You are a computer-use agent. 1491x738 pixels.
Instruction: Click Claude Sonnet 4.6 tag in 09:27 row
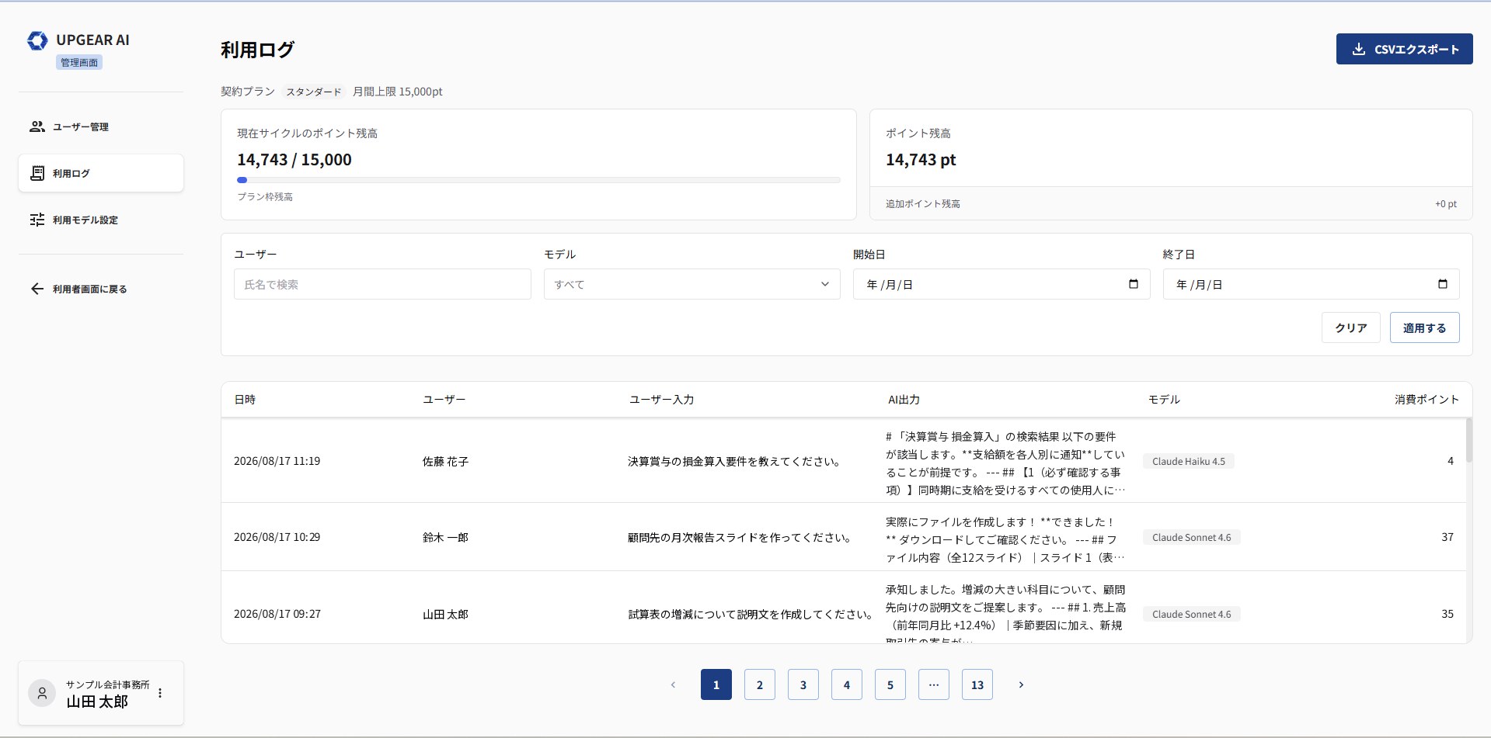pos(1191,614)
